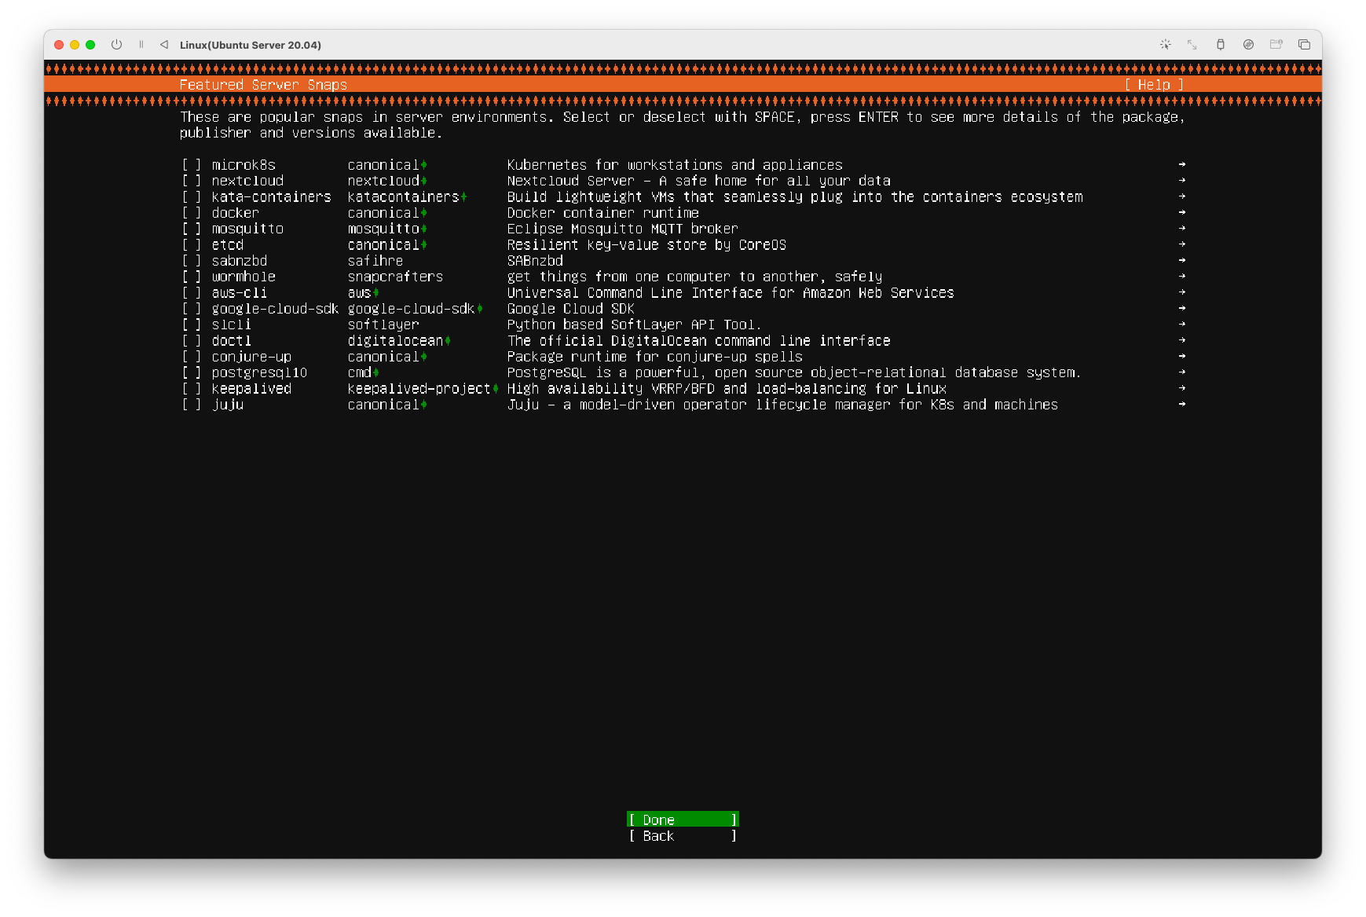Select the slcli snap checkbox
Screen dimensions: 1366x917
click(192, 325)
